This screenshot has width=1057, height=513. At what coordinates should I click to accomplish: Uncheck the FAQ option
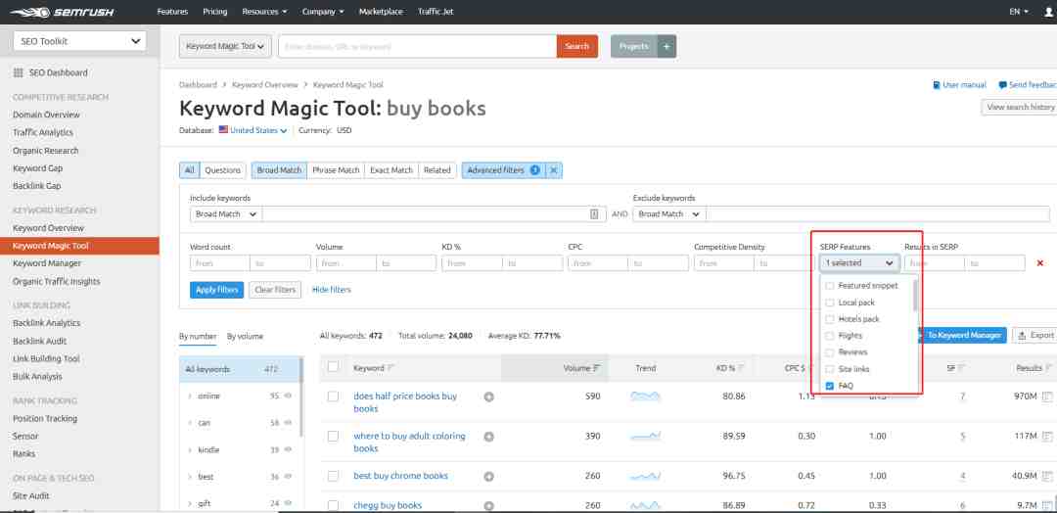point(830,387)
